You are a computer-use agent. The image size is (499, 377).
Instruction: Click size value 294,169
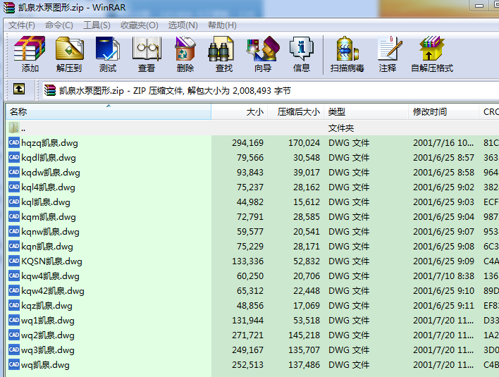click(247, 142)
